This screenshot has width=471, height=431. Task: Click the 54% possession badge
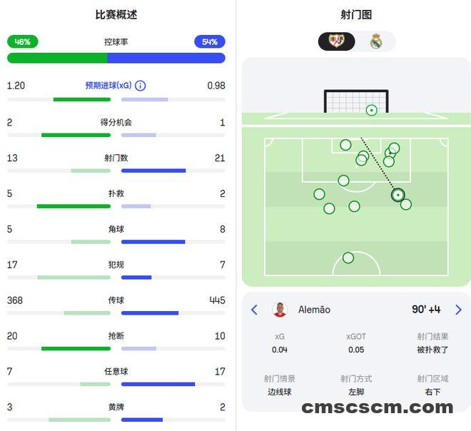coord(209,41)
